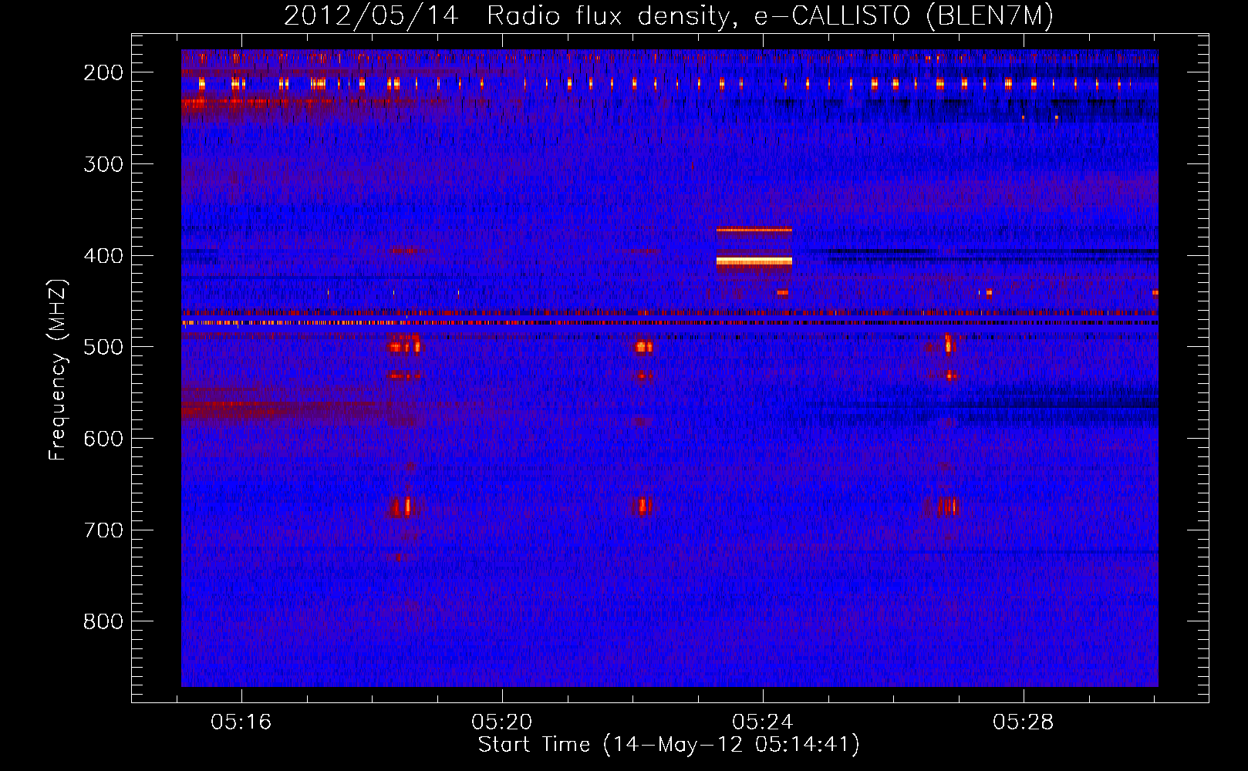The height and width of the screenshot is (771, 1248).
Task: Click the 300 frequency tick label
Action: click(103, 164)
